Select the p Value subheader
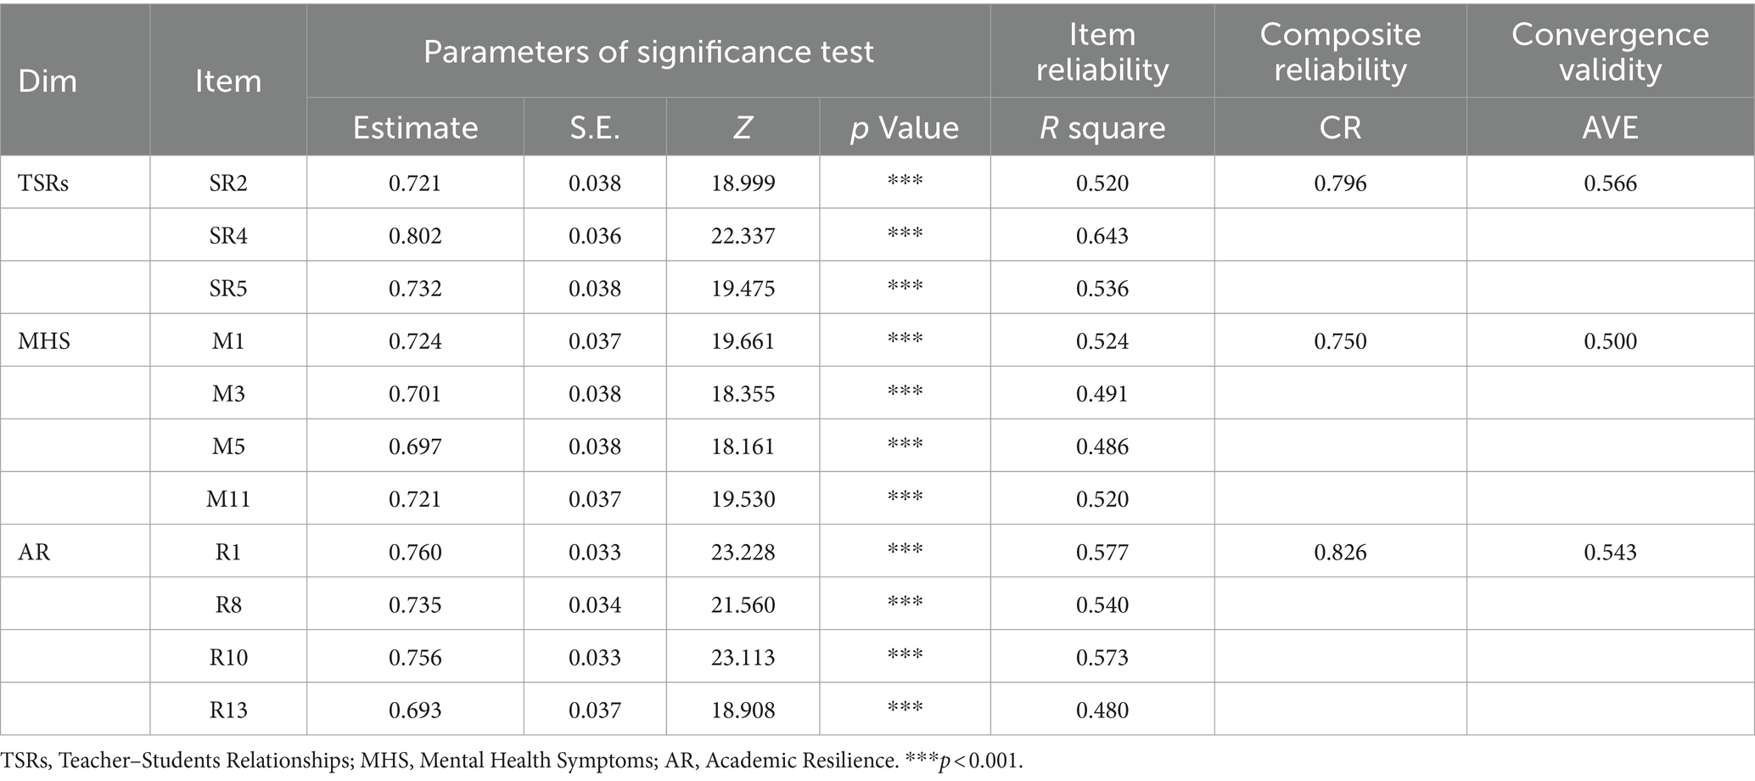Image resolution: width=1755 pixels, height=781 pixels. point(905,127)
